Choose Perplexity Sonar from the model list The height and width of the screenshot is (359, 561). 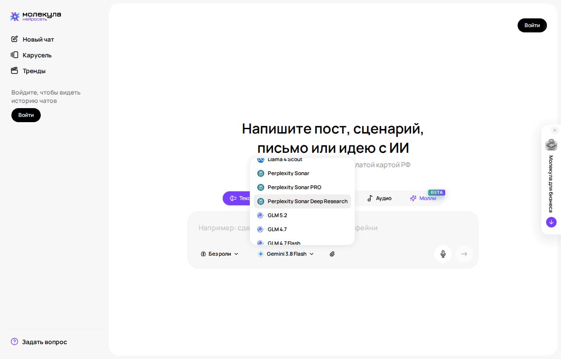(x=302, y=173)
